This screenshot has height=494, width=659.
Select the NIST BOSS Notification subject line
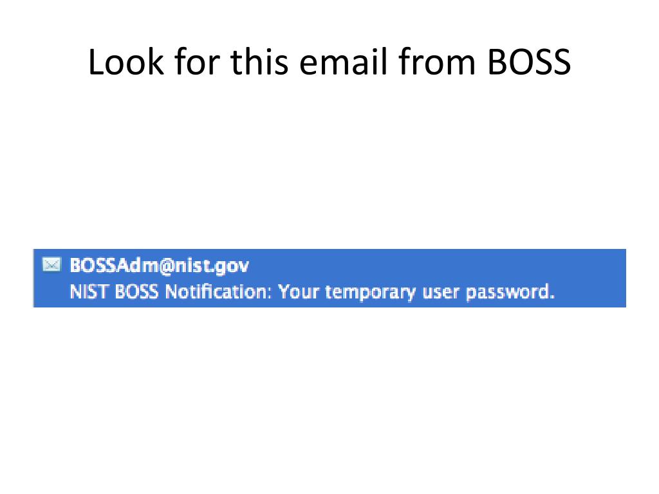pos(312,291)
